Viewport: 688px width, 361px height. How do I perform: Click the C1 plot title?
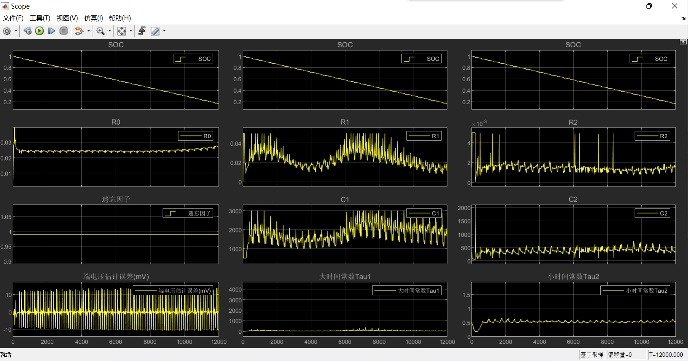tap(345, 199)
